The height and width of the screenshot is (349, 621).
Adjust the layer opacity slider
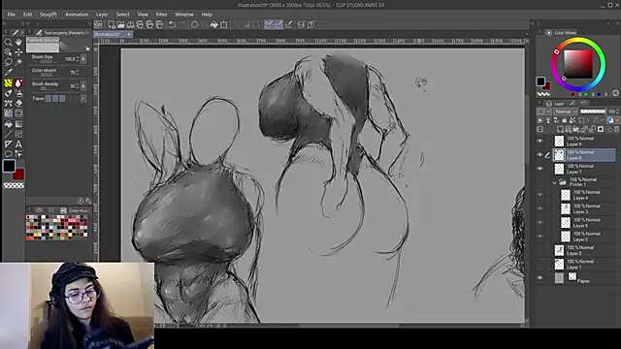[593, 111]
